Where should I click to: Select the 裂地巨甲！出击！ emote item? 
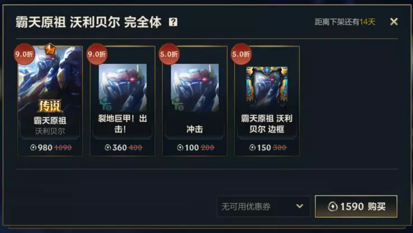123,101
